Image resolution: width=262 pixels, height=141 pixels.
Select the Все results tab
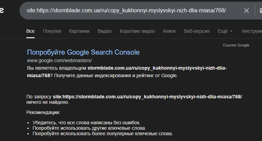tap(30, 31)
